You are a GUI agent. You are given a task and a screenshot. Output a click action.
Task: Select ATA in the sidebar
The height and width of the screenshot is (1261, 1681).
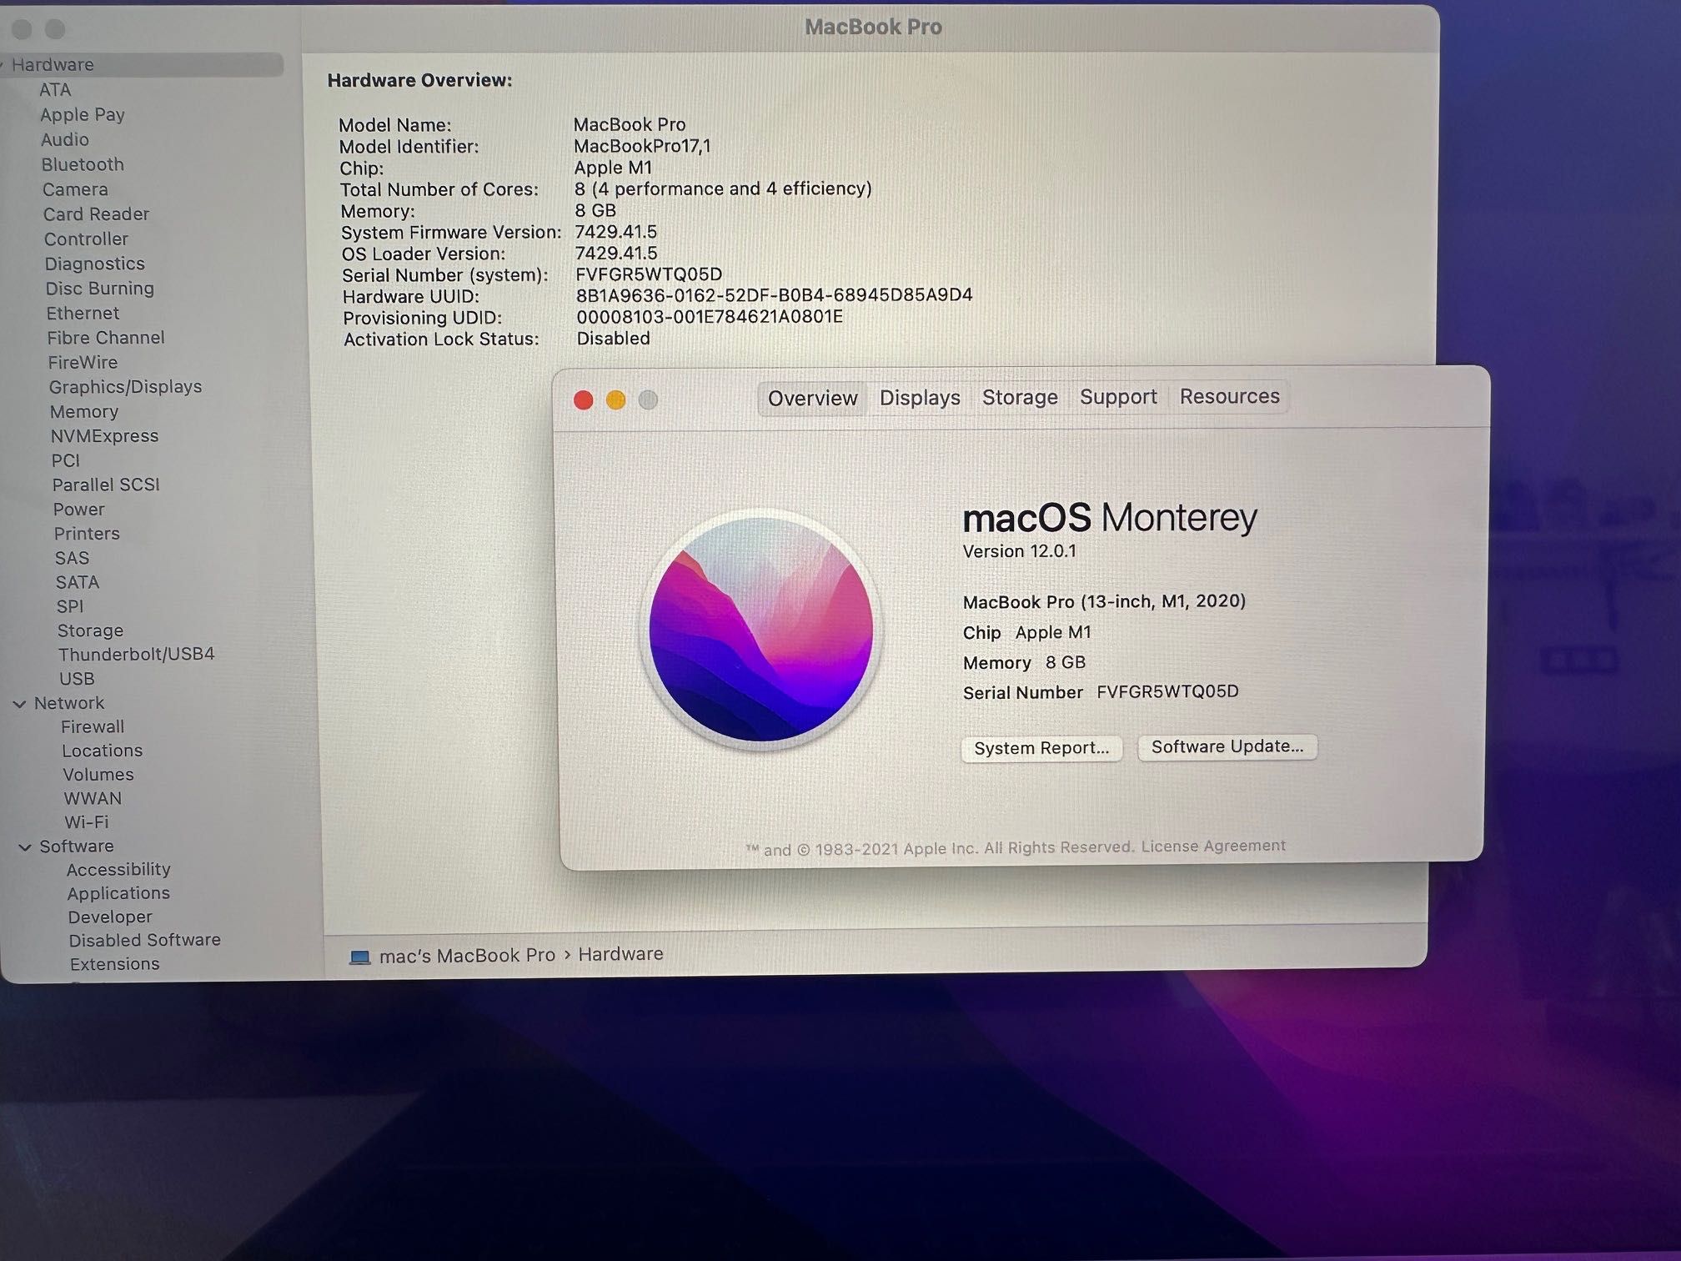55,90
